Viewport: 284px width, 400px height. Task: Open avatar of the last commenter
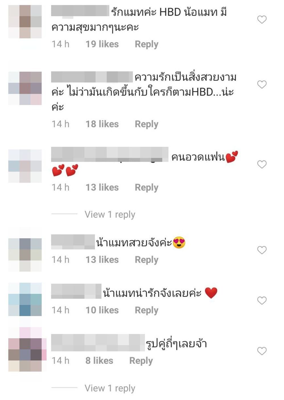[27, 349]
